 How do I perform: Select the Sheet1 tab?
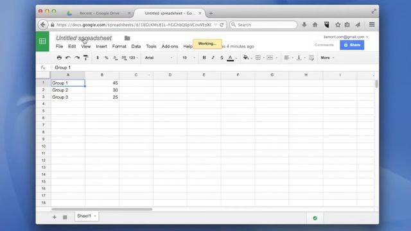87,216
